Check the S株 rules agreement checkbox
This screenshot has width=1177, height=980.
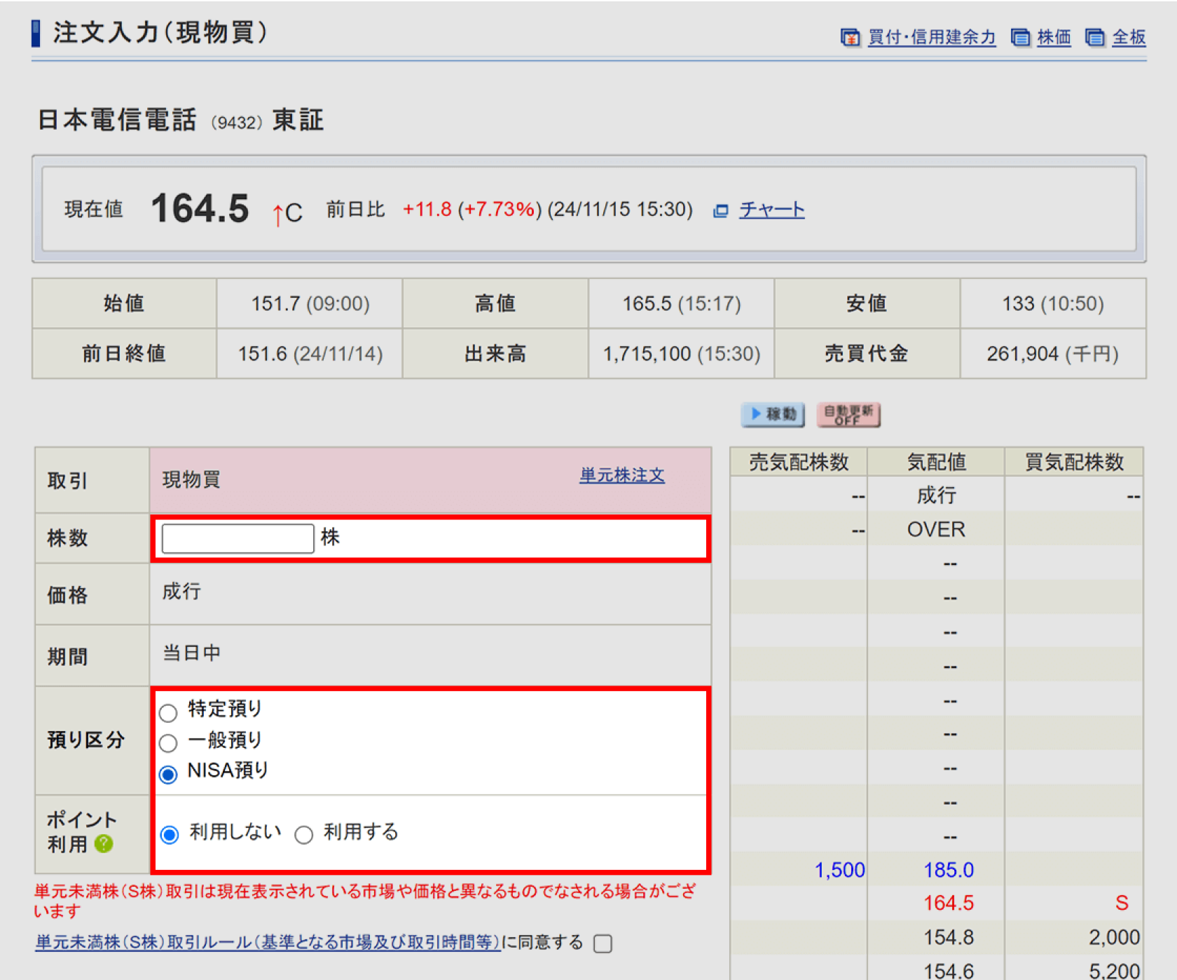(603, 944)
